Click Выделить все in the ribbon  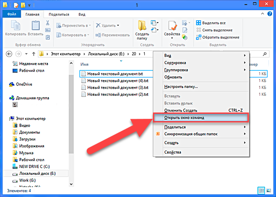pyautogui.click(x=211, y=23)
